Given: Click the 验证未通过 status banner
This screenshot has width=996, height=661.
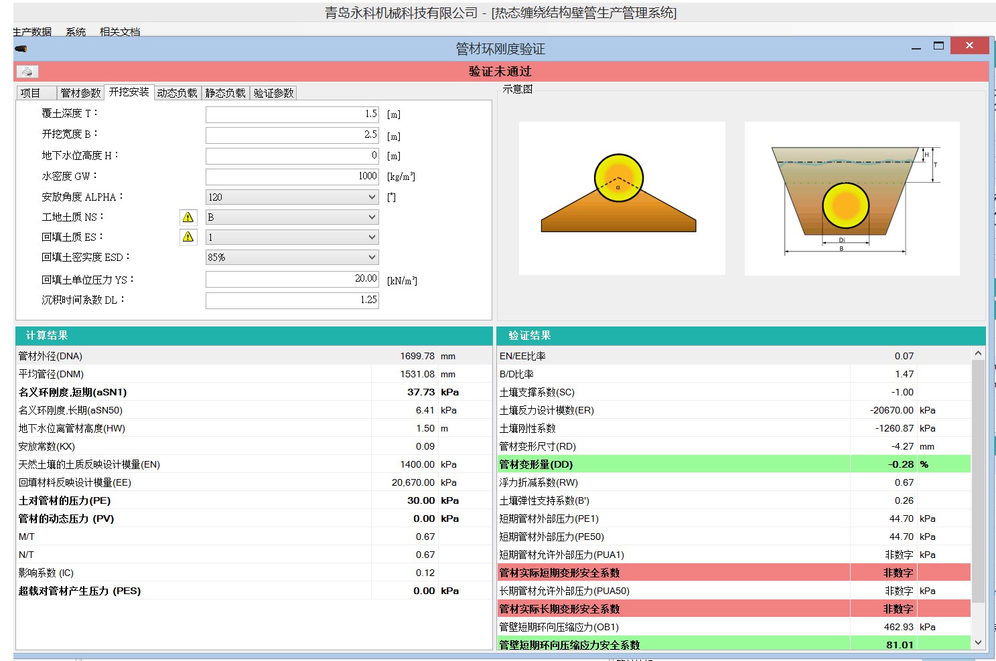Looking at the screenshot, I should coord(500,72).
